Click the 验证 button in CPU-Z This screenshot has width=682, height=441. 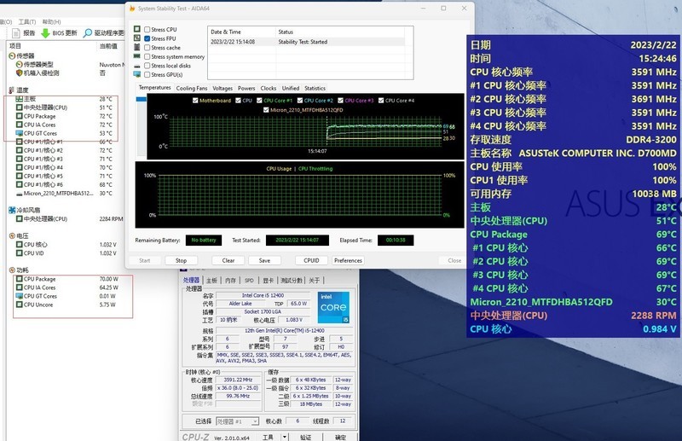pos(306,437)
